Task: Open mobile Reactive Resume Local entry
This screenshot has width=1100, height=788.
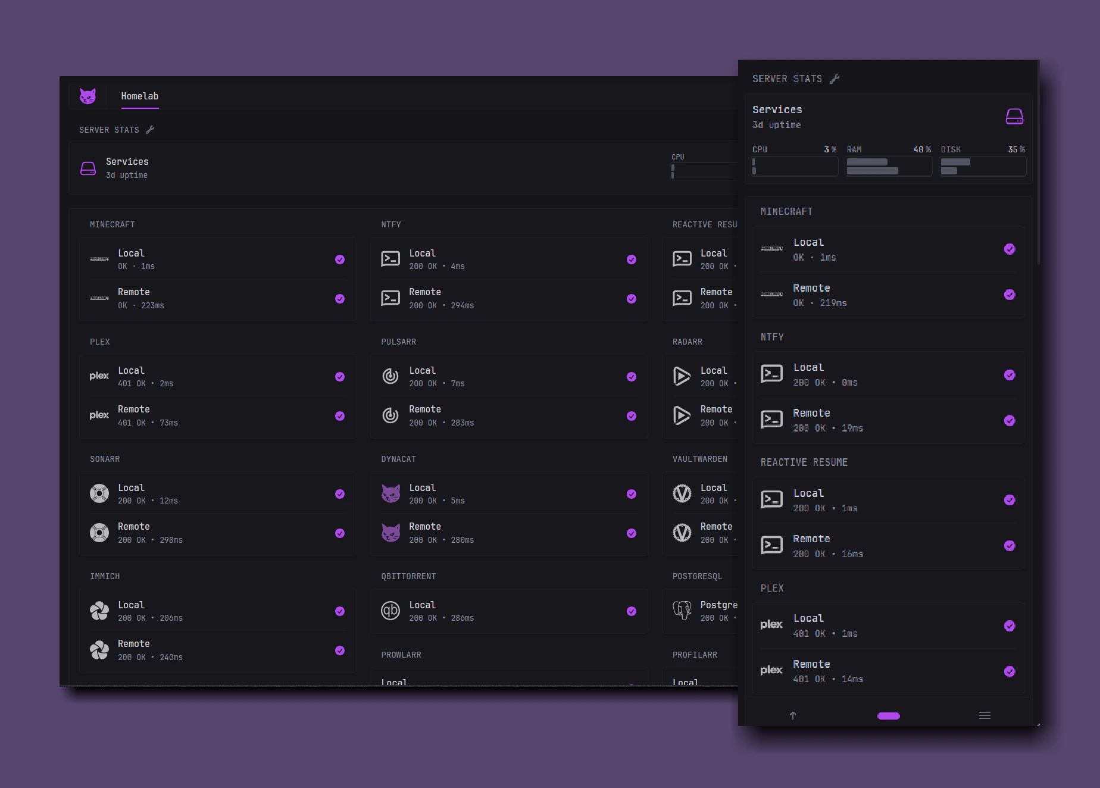Action: 889,500
